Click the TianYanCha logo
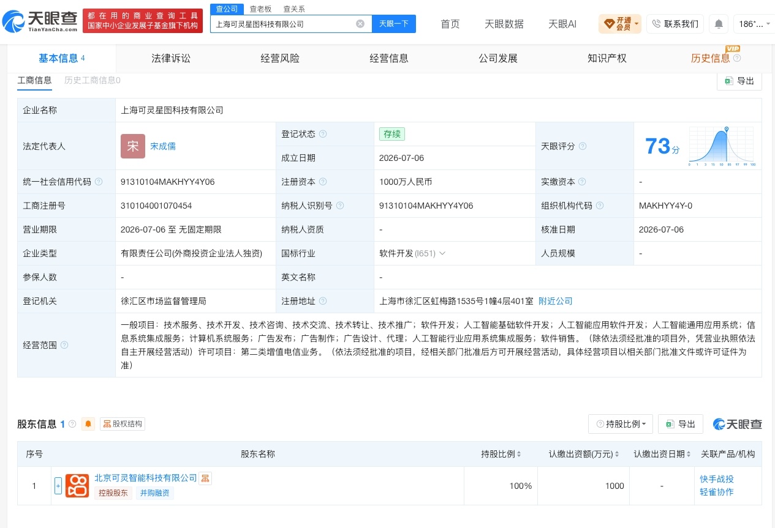The width and height of the screenshot is (775, 528). (x=40, y=21)
